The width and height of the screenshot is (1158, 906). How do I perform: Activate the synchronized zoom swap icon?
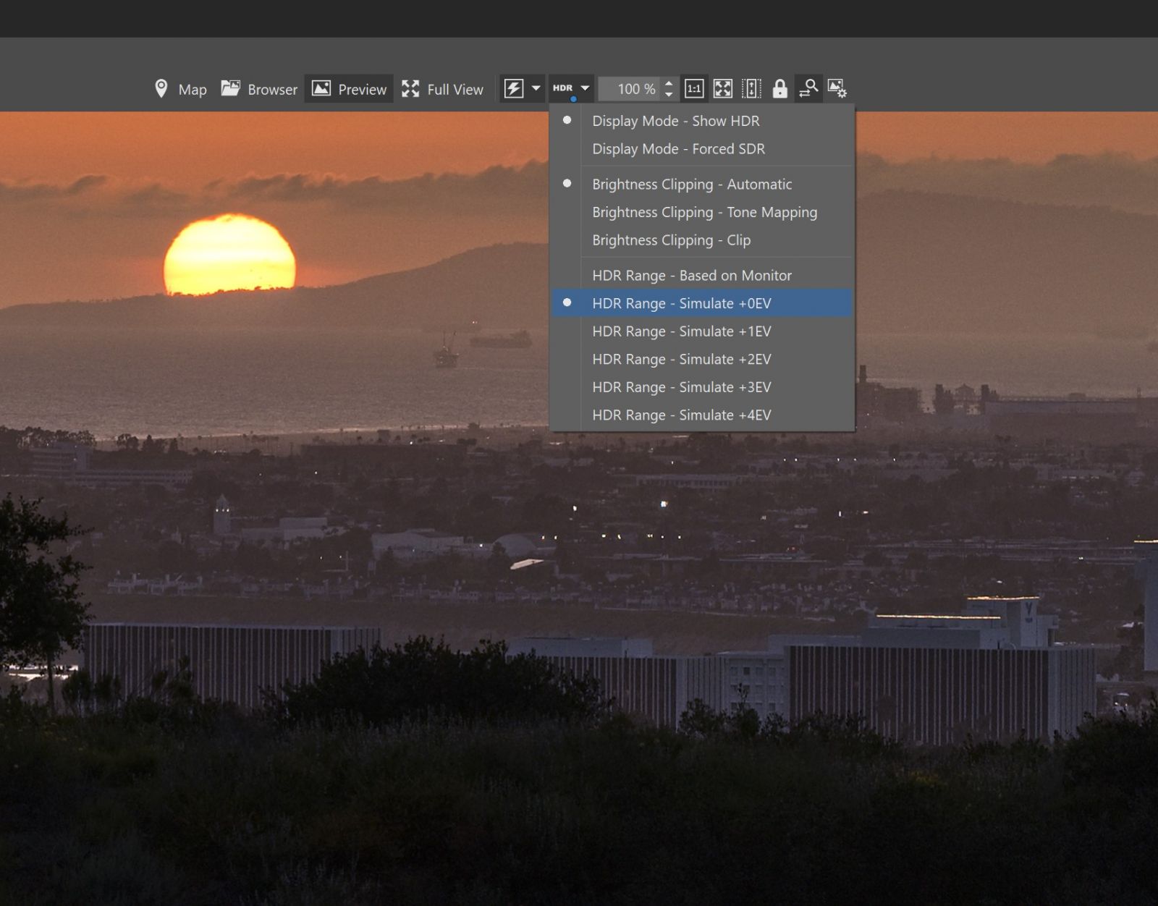click(x=808, y=88)
